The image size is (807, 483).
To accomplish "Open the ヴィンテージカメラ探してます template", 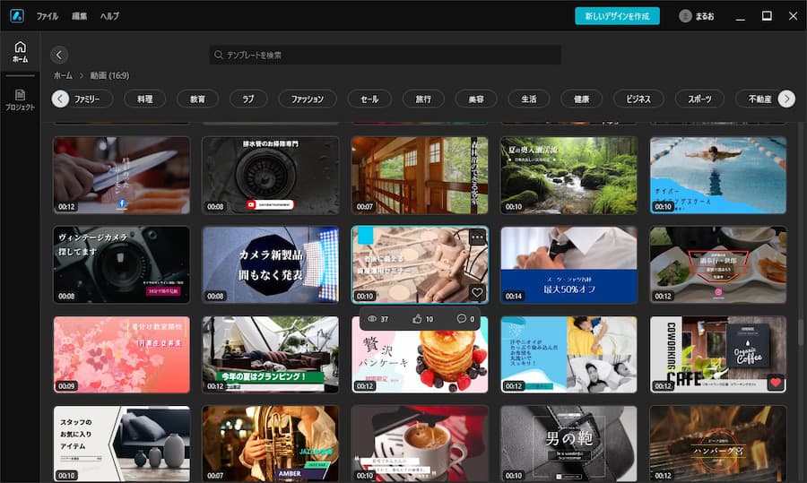I will [121, 264].
